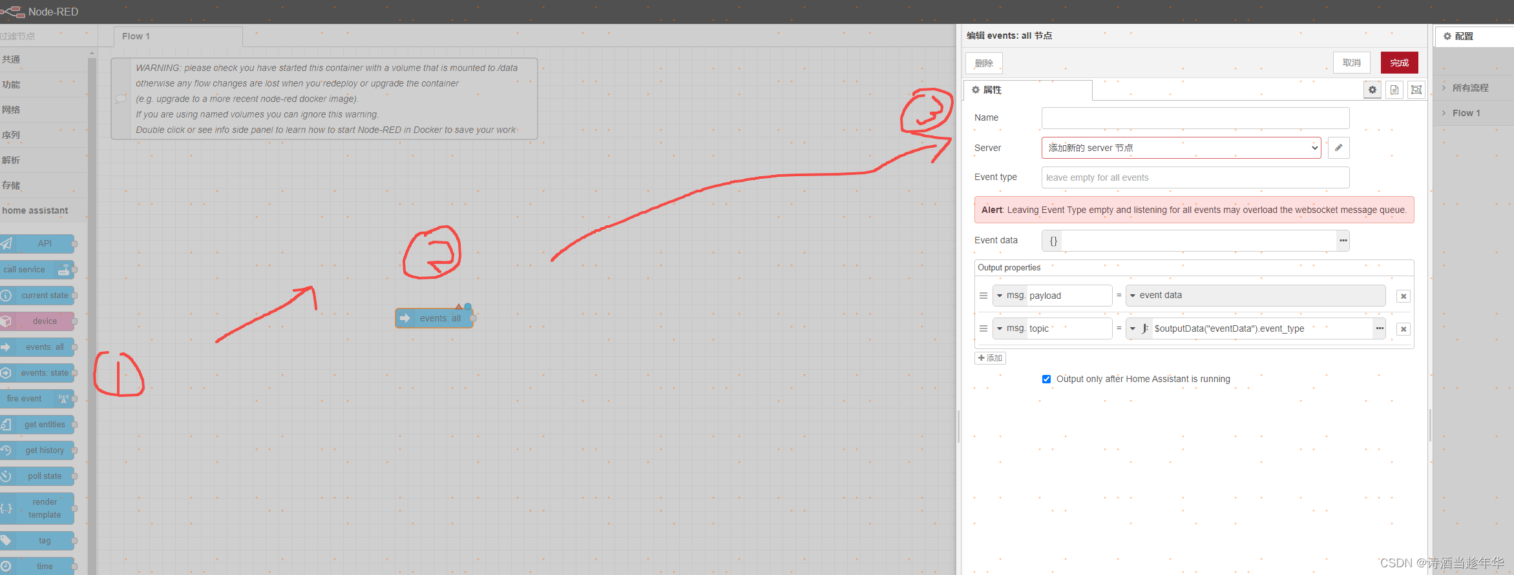Screen dimensions: 1514x575
Task: Expand topic expression editor ellipsis button
Action: (x=1380, y=328)
